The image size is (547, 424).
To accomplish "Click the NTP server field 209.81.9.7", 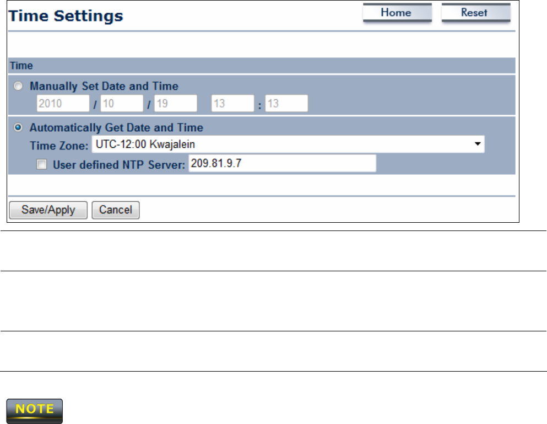I will pyautogui.click(x=282, y=163).
